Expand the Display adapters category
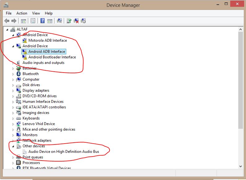The height and width of the screenshot is (180, 246). (13, 91)
